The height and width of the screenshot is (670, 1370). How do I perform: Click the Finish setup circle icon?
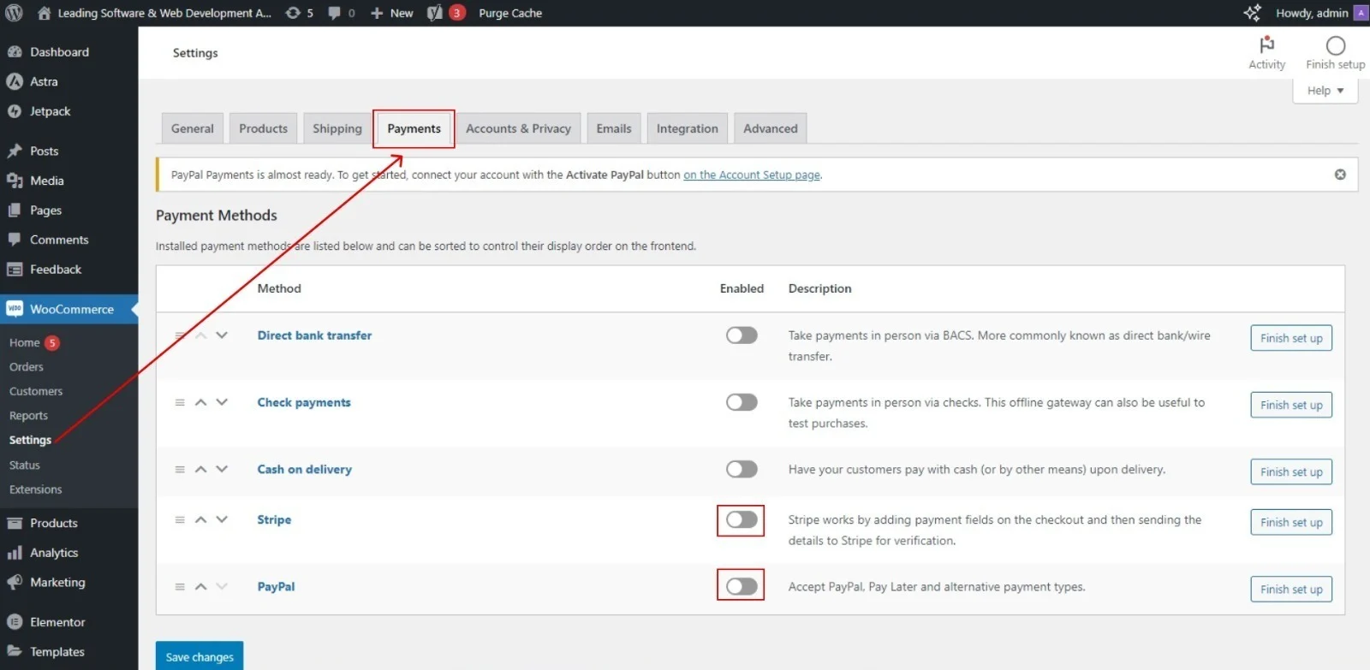(1336, 45)
